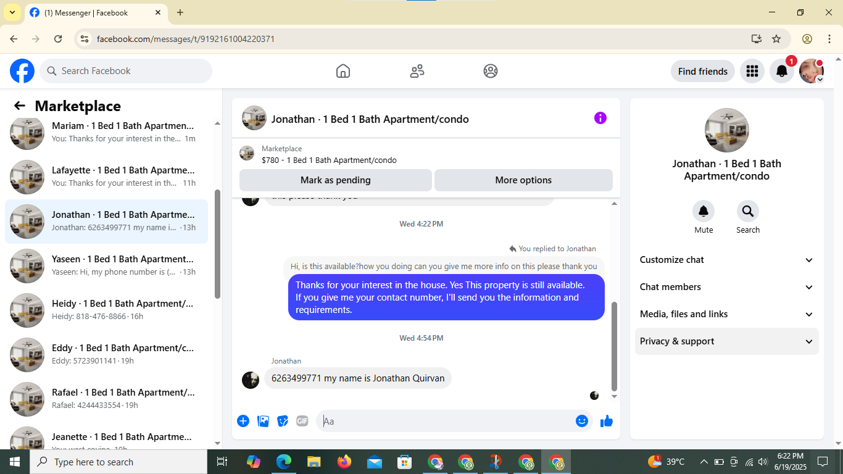Choose a sticker icon

point(283,421)
